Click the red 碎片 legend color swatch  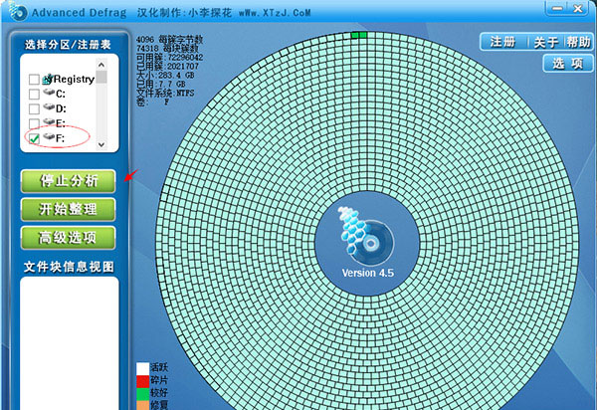[143, 382]
